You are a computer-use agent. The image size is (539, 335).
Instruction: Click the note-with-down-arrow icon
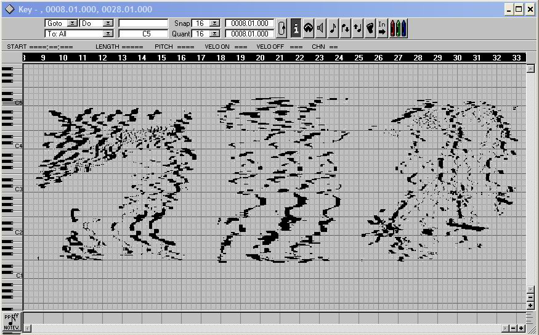(346, 28)
